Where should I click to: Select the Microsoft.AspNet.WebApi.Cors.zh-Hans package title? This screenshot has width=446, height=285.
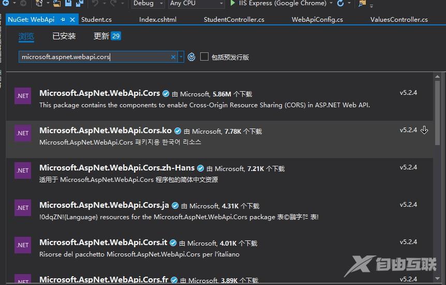pos(117,168)
